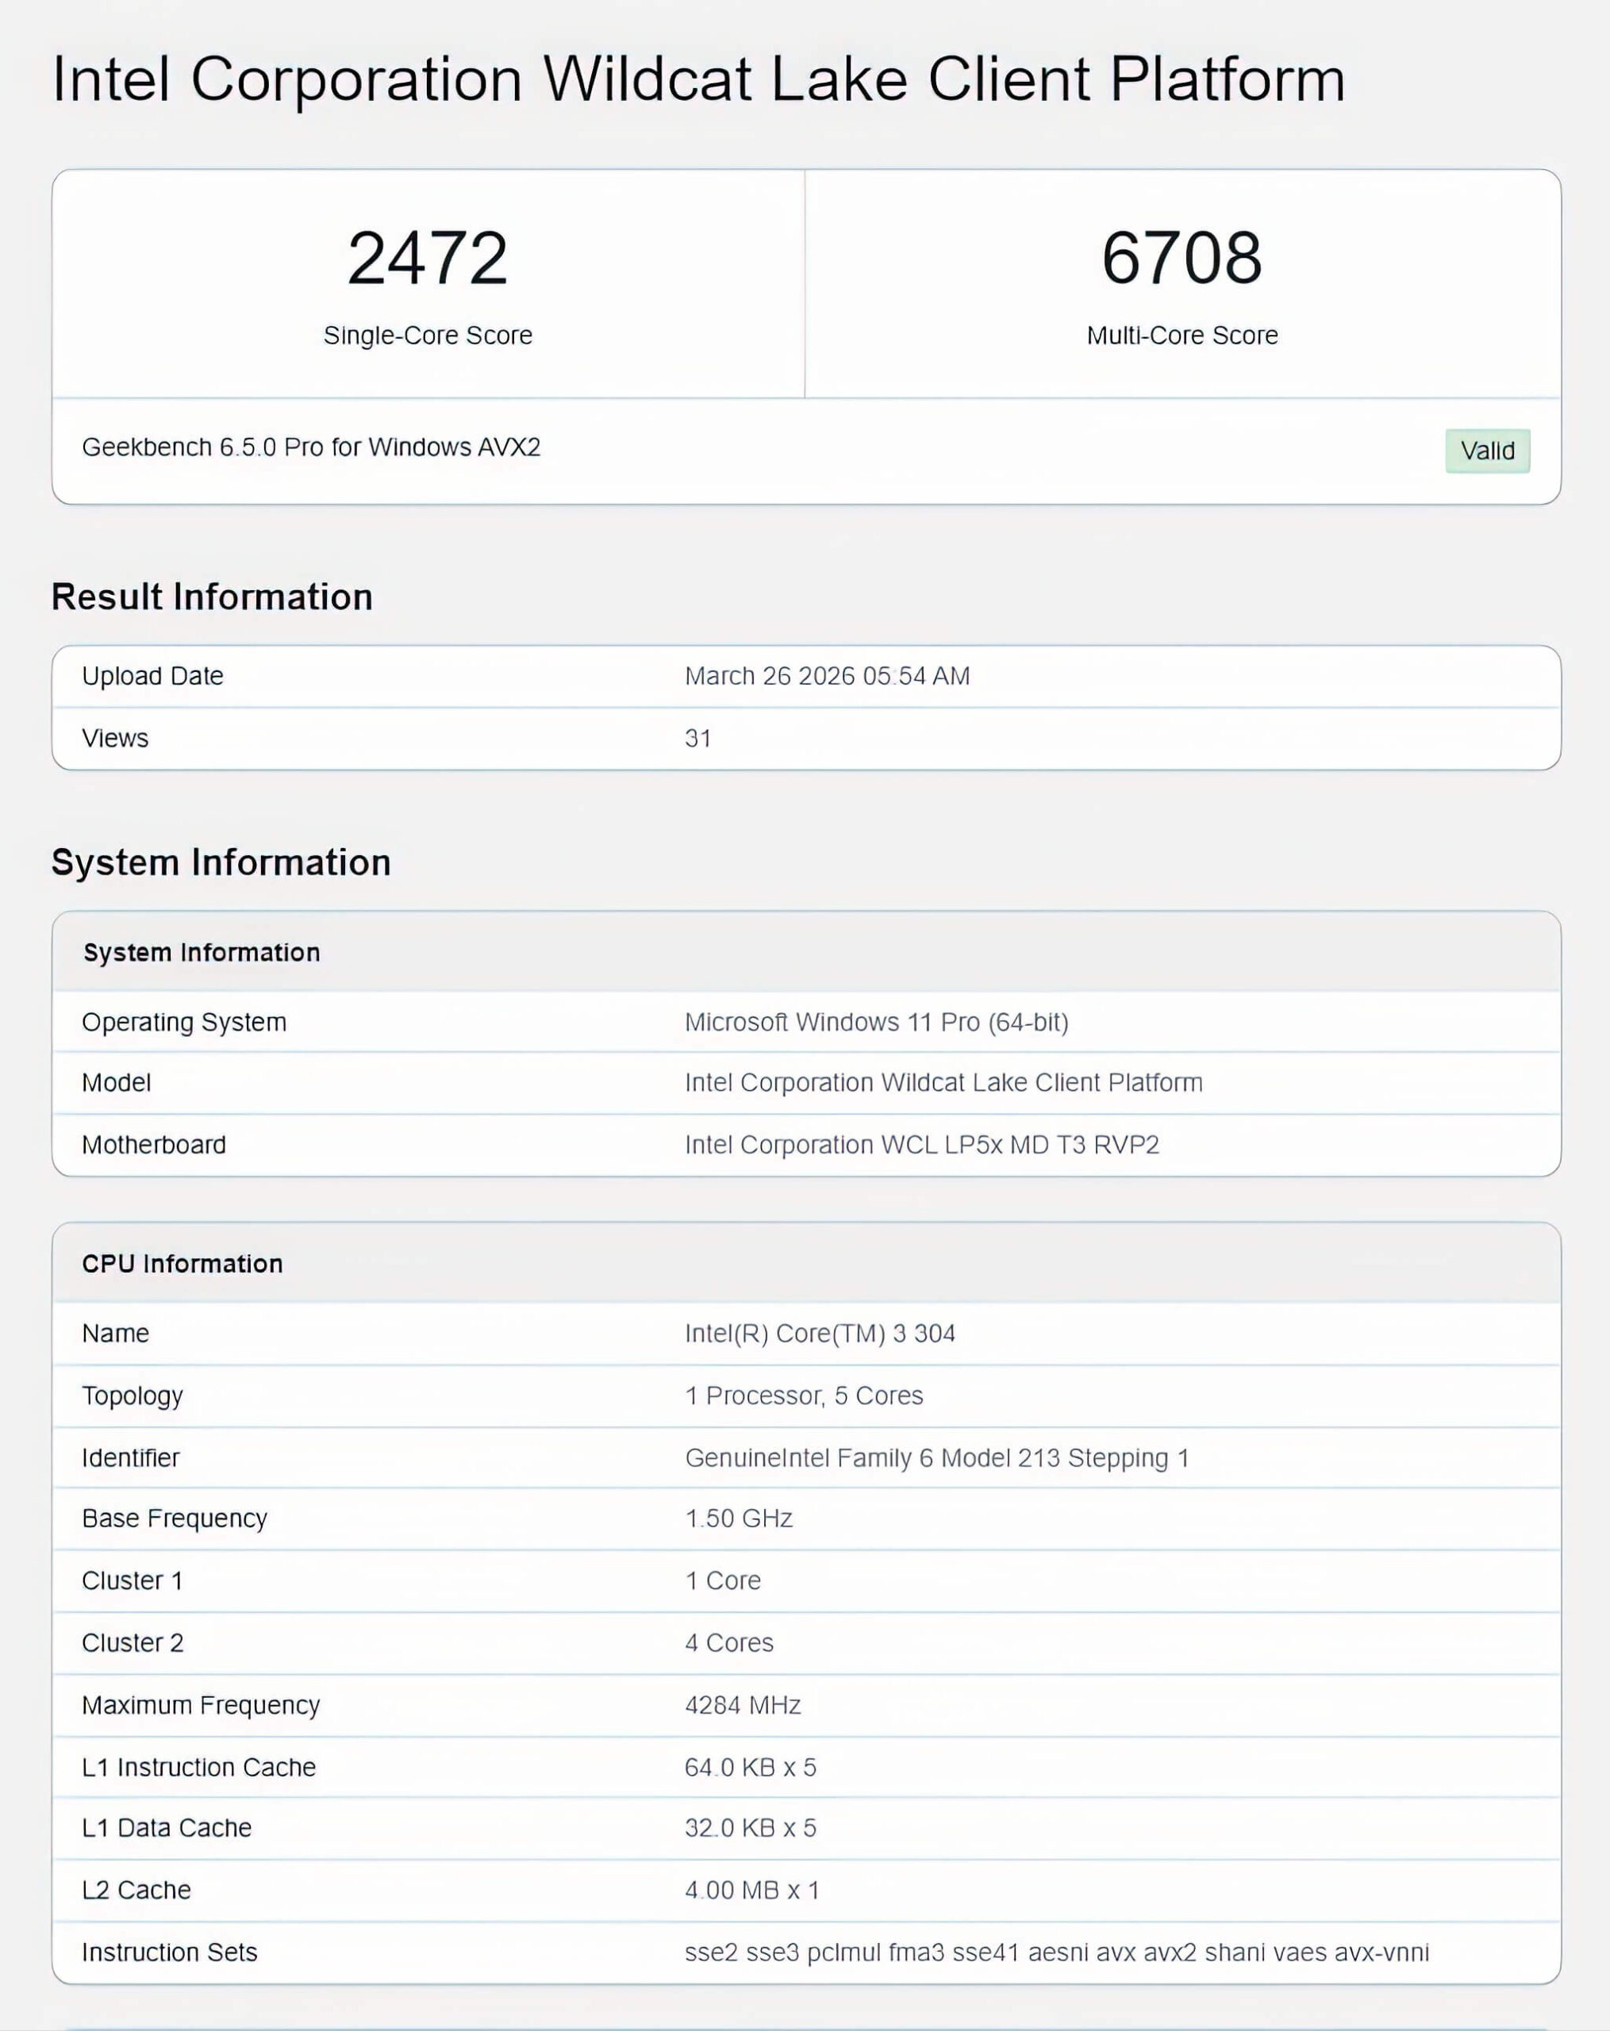Select the Result Information heading

[x=212, y=595]
